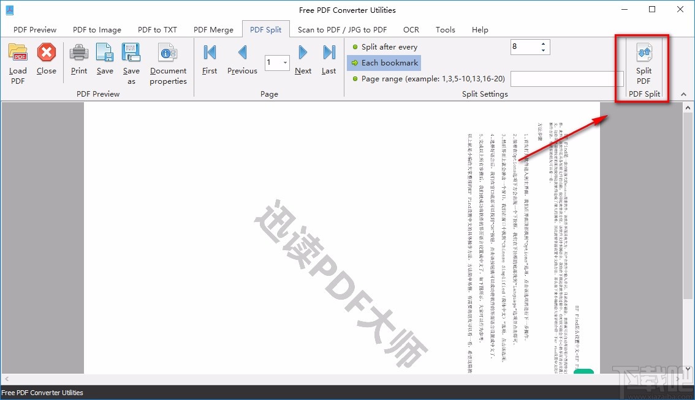Go to First page

210,59
